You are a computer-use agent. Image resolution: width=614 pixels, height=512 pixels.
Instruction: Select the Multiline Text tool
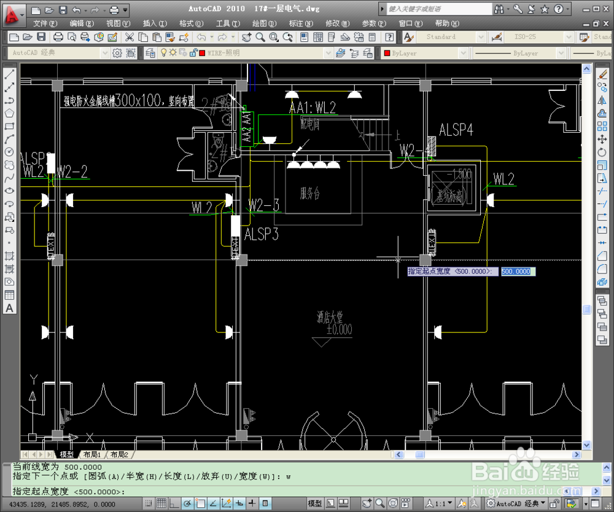pyautogui.click(x=9, y=309)
